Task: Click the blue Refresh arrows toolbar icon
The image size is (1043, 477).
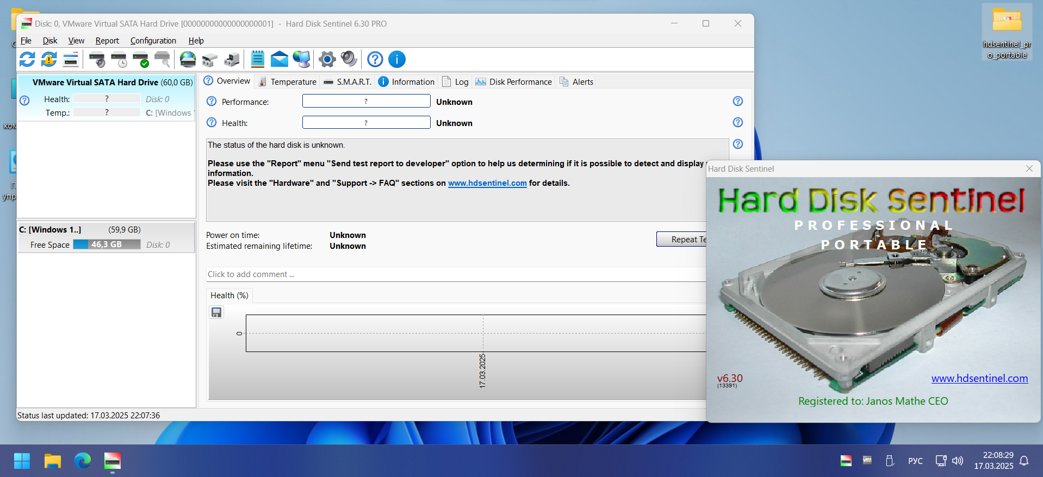Action: coord(27,59)
